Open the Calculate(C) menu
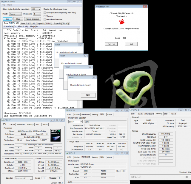 [10, 26]
